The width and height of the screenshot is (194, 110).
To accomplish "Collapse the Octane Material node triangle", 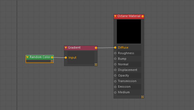I will pyautogui.click(x=115, y=16).
